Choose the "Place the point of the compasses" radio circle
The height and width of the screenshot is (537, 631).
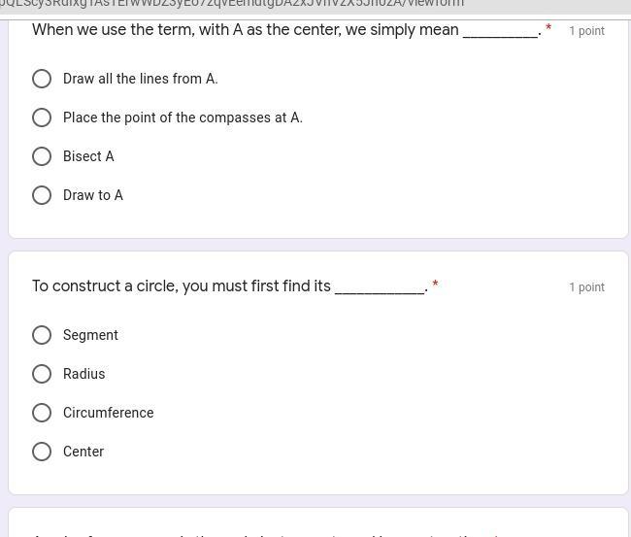click(x=42, y=117)
